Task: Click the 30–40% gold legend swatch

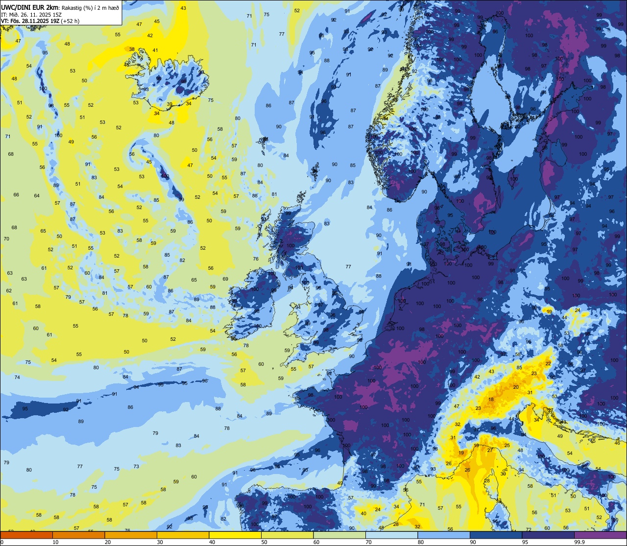Action: tap(183, 535)
